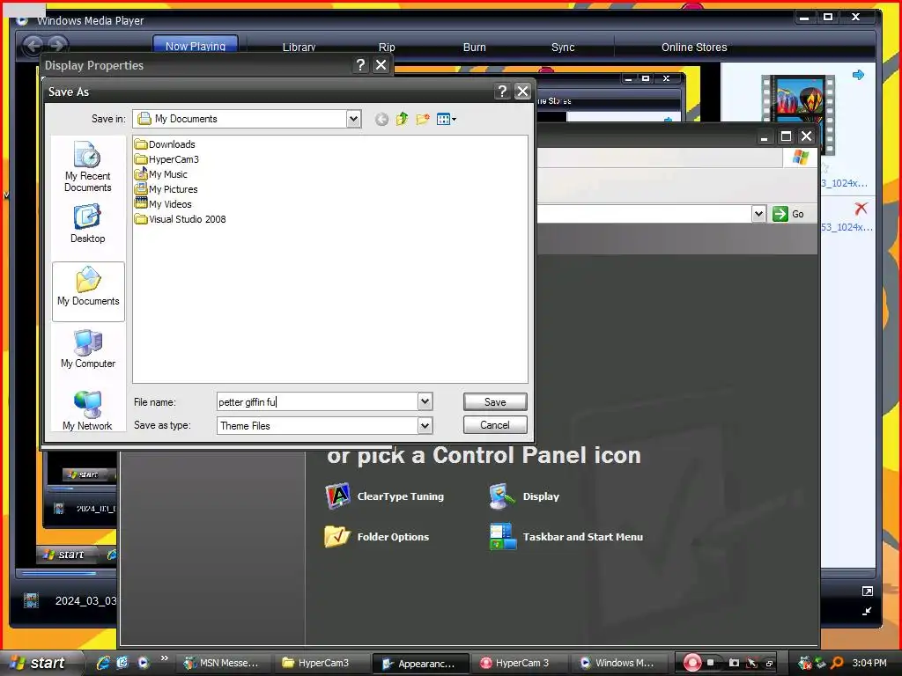This screenshot has height=676, width=902.
Task: Click the taskbar clock showing 3:04 PM
Action: [x=869, y=663]
